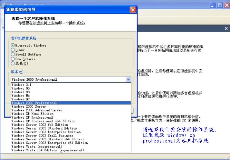Select Windows 3.1 in version list

[21, 84]
